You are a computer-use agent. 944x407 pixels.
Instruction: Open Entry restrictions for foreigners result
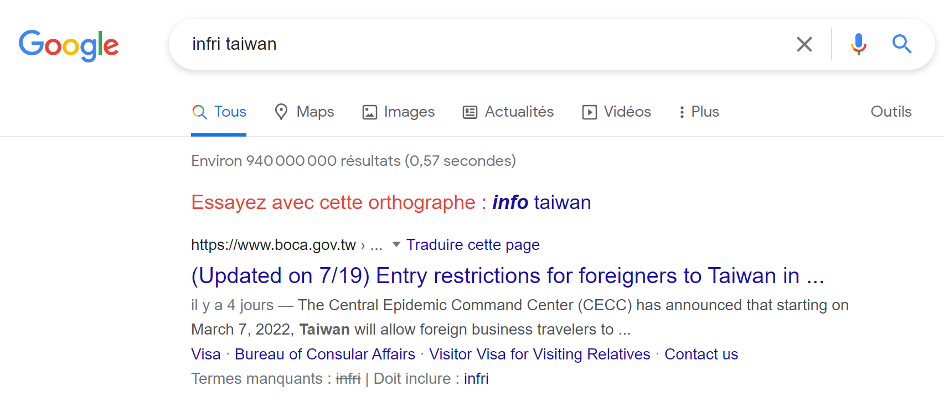507,275
